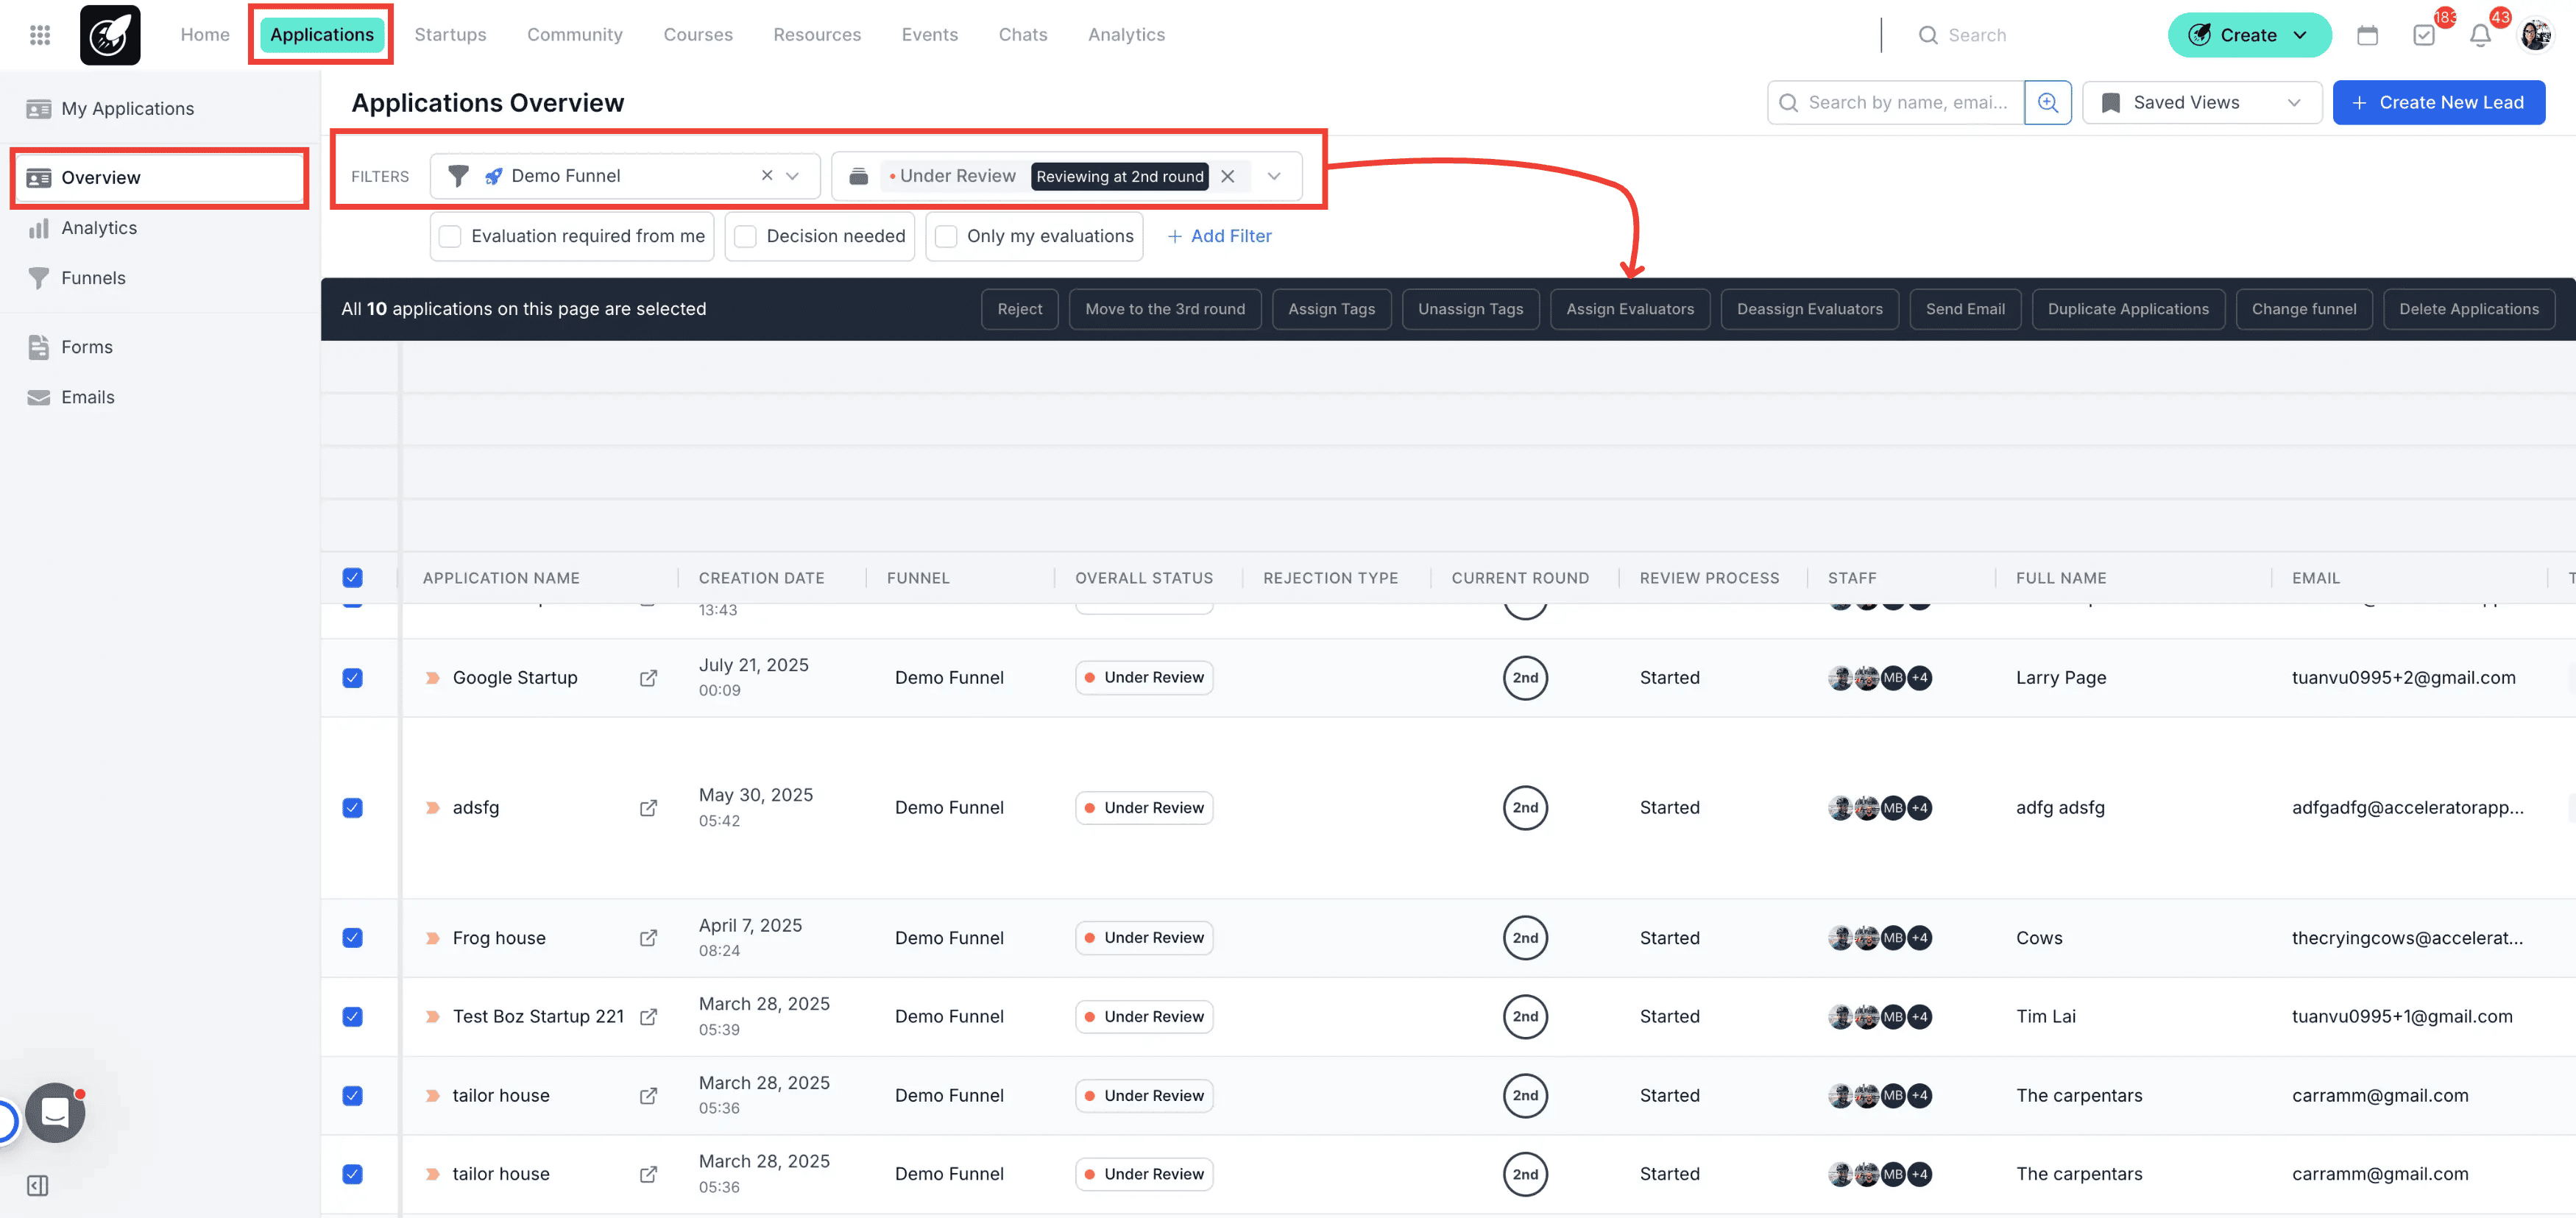Click Delete Applications button
The height and width of the screenshot is (1218, 2576).
pos(2468,309)
